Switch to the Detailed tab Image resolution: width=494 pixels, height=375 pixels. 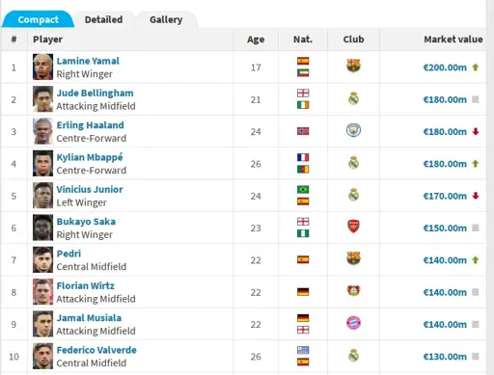103,19
